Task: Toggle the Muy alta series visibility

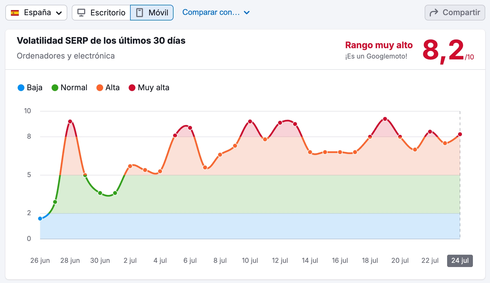Action: (x=149, y=87)
